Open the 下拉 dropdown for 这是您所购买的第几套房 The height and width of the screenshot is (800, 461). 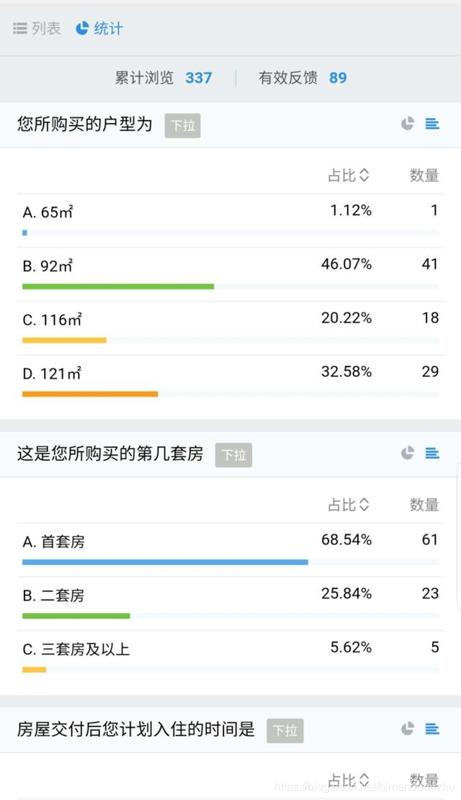click(x=233, y=454)
